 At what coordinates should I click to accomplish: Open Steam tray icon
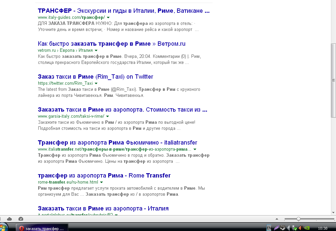click(283, 228)
